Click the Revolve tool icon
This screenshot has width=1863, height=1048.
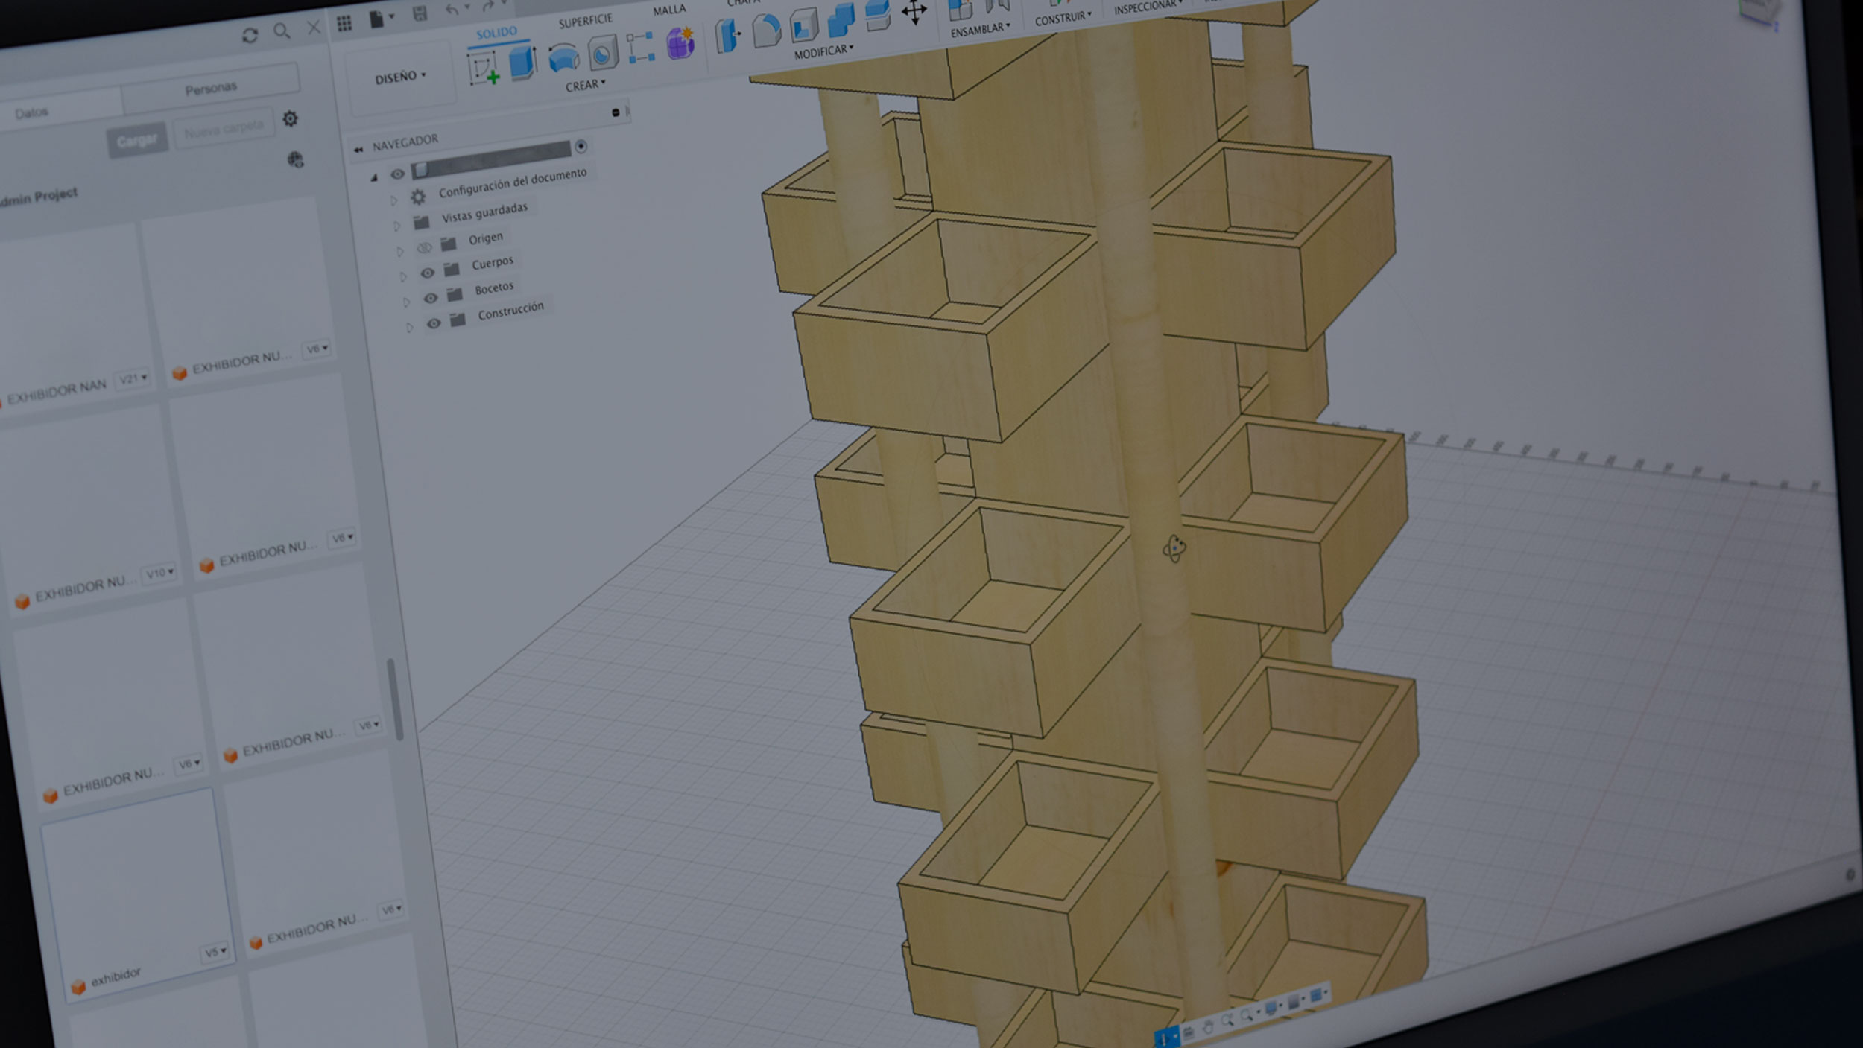pos(563,57)
